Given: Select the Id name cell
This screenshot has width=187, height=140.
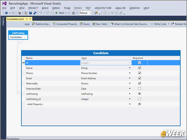Looking at the screenshot, I should 53,63.
